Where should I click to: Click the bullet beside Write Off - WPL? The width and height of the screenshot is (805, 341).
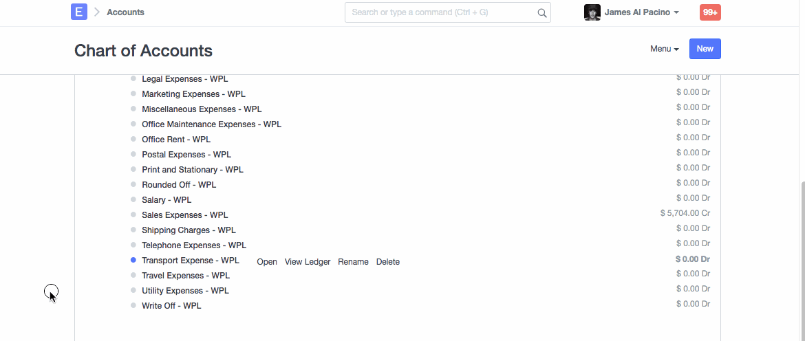[133, 306]
